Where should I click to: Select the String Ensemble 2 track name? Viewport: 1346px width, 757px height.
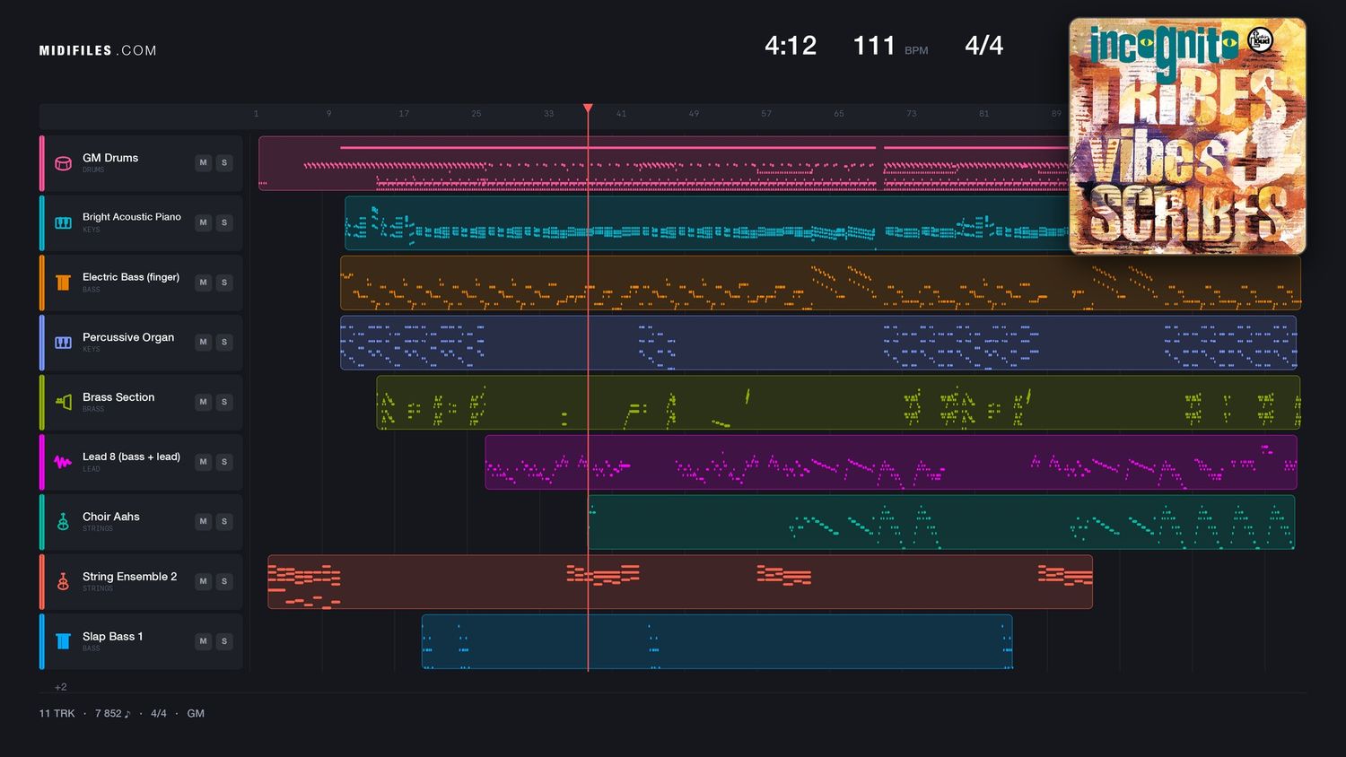click(x=129, y=577)
